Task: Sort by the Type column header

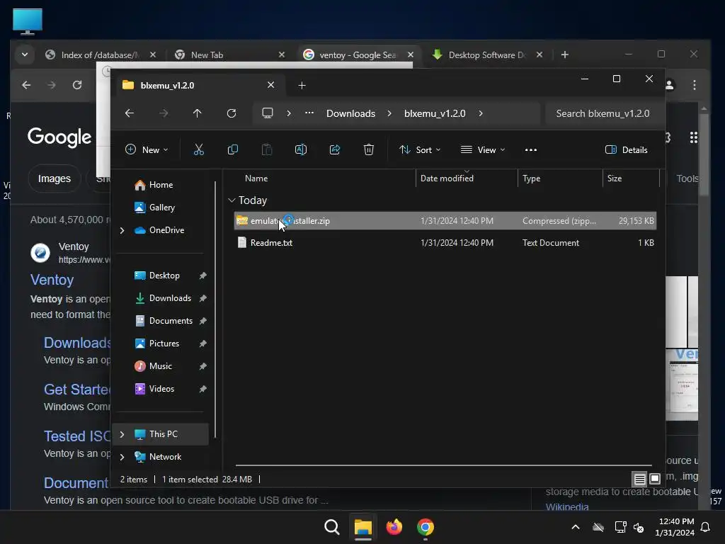Action: [x=531, y=178]
